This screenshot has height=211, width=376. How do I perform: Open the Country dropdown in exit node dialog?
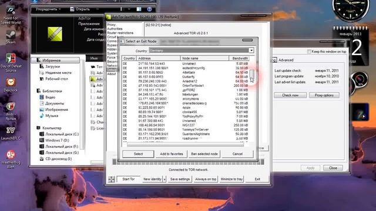coord(251,50)
